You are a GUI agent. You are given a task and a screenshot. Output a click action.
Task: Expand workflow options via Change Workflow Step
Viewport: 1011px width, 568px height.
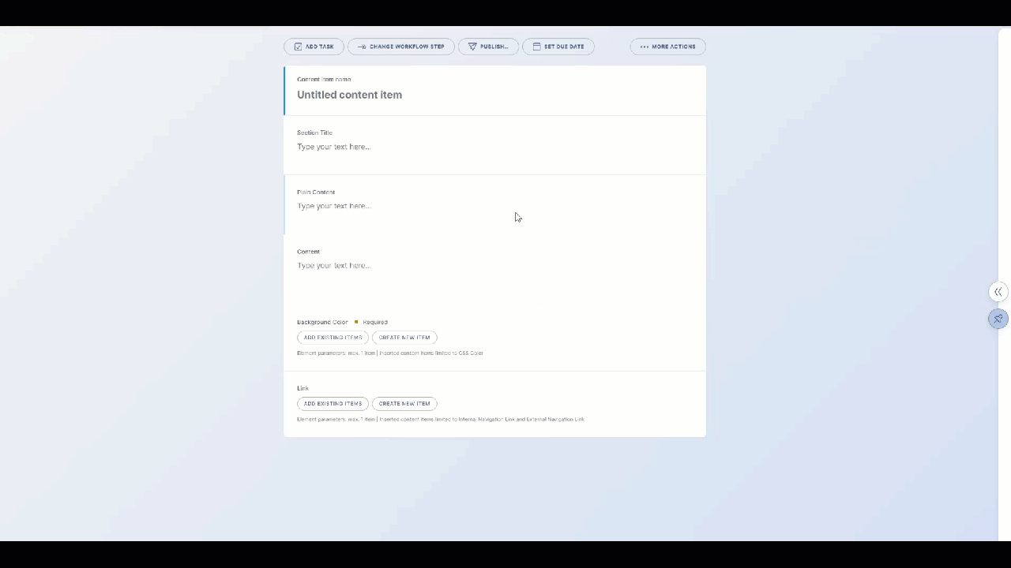click(401, 47)
